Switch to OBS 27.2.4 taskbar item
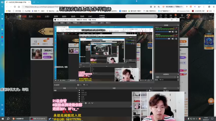216x121 pixels. pos(38,119)
